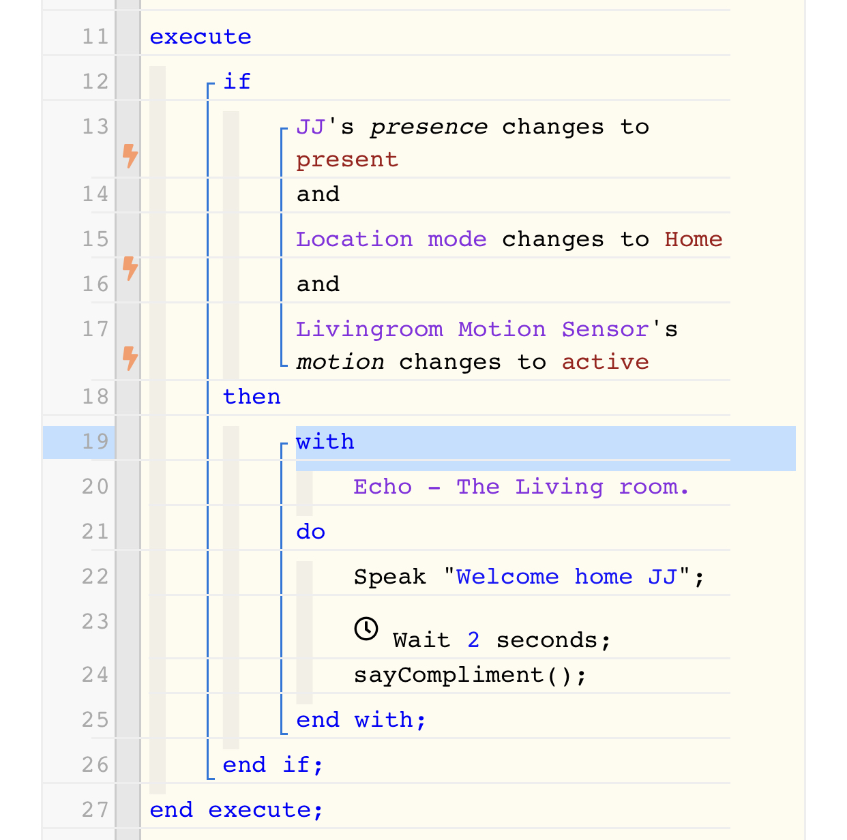Click 'end if;' on line 26
This screenshot has width=847, height=840.
coord(273,765)
